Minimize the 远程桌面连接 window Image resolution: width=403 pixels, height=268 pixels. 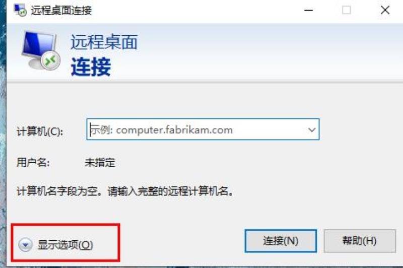pyautogui.click(x=308, y=10)
